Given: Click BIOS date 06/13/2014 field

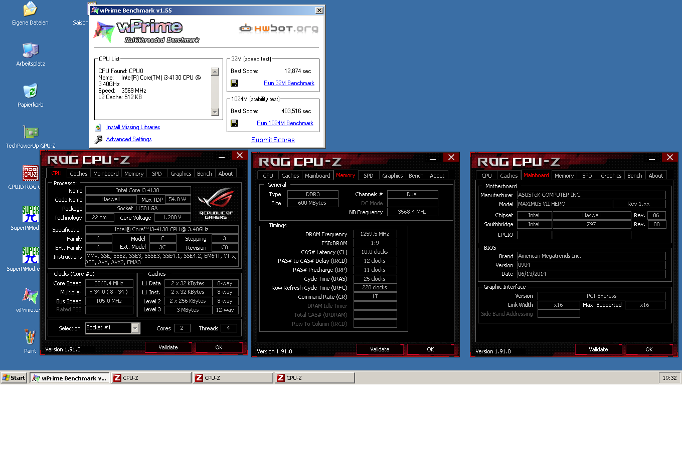Looking at the screenshot, I should click(591, 274).
